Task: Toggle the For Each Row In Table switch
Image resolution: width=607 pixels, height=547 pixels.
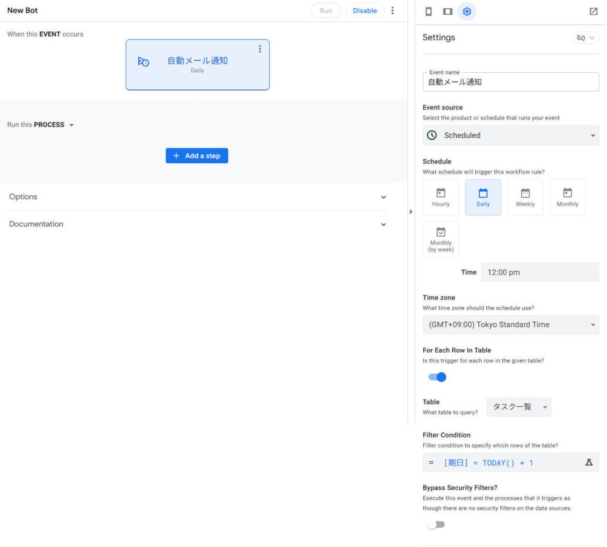Action: click(x=437, y=377)
